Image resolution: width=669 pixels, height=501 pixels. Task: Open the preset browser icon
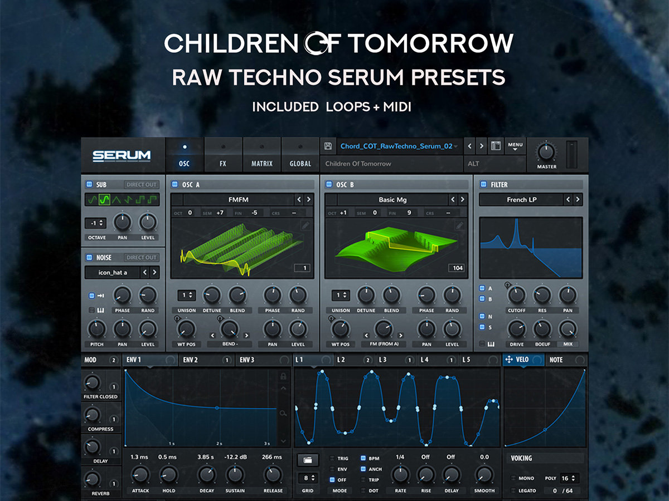495,146
